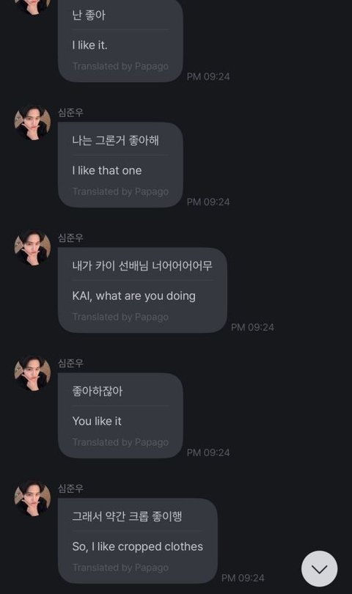Tap the sender name above 'You like it'
Viewport: 352px width, 594px height.
70,363
